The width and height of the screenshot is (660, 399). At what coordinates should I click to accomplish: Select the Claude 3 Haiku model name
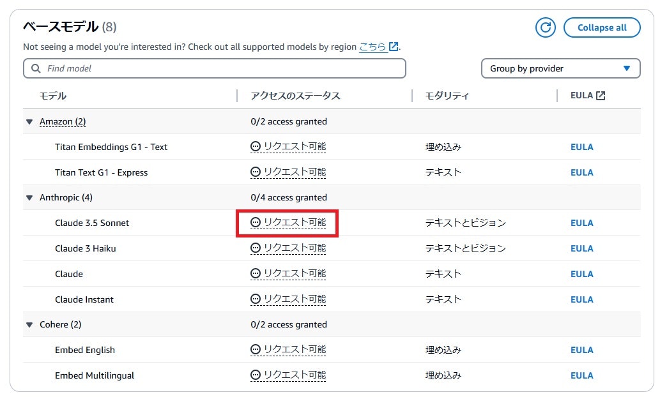(86, 249)
